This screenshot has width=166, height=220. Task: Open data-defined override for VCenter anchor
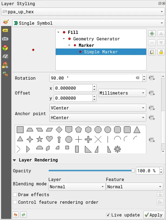(152, 108)
